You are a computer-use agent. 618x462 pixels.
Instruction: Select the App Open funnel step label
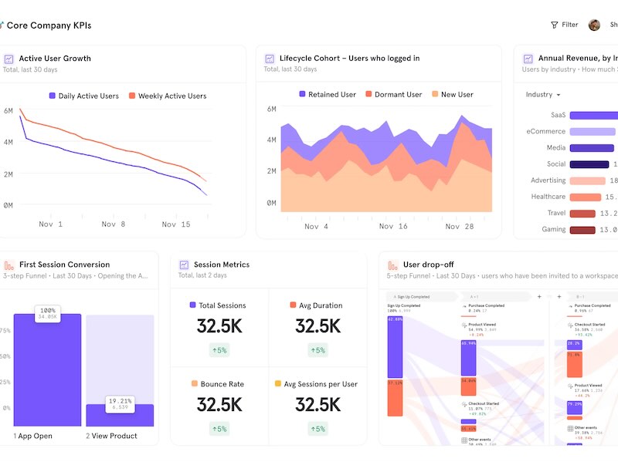[33, 436]
